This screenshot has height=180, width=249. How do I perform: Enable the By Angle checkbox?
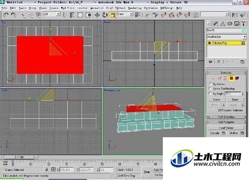[x=211, y=93]
